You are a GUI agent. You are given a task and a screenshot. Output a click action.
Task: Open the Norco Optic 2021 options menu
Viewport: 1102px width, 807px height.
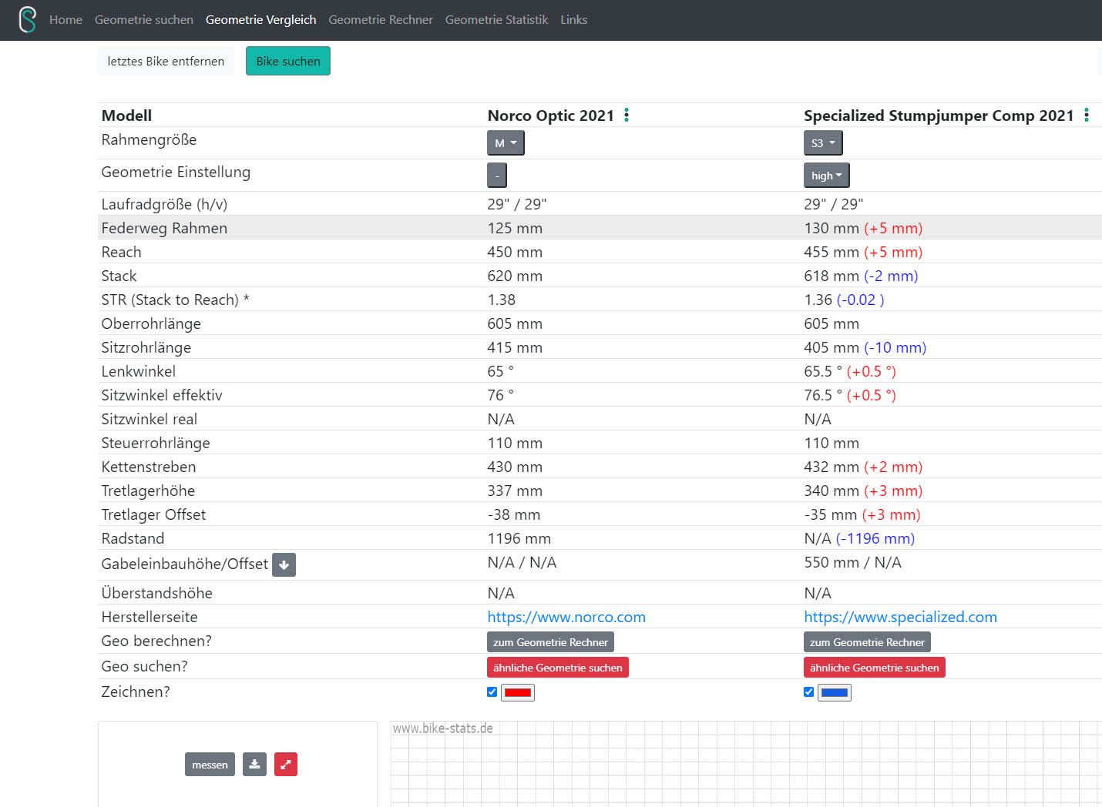click(627, 115)
